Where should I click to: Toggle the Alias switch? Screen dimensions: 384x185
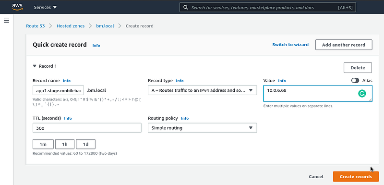pos(355,81)
